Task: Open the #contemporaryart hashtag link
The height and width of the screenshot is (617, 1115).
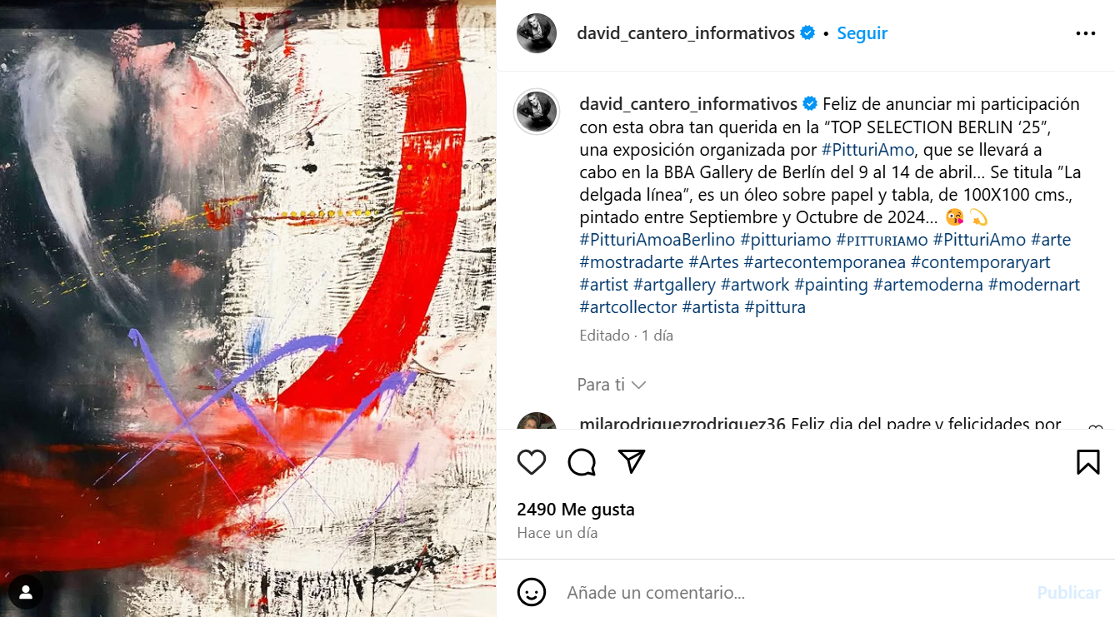Action: pyautogui.click(x=980, y=262)
